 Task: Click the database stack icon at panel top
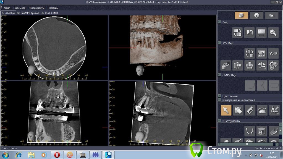[x=241, y=15]
